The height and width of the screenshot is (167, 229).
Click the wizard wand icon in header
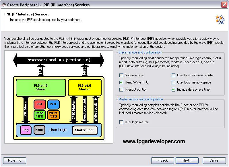220,19
